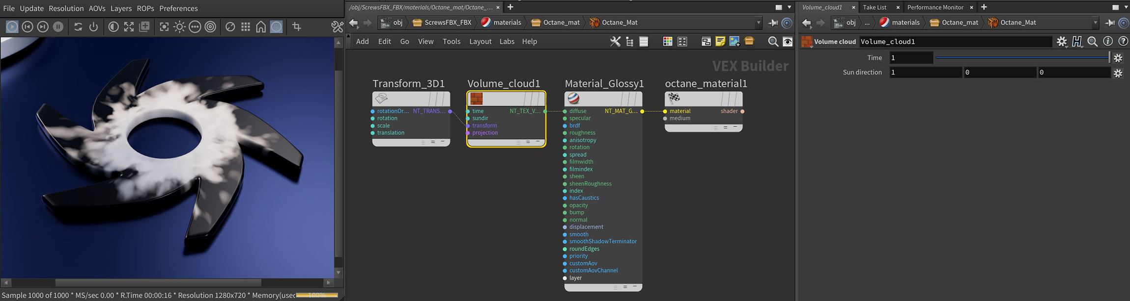Select the crop region tool
Screen dimensions: 1130x301
(296, 26)
